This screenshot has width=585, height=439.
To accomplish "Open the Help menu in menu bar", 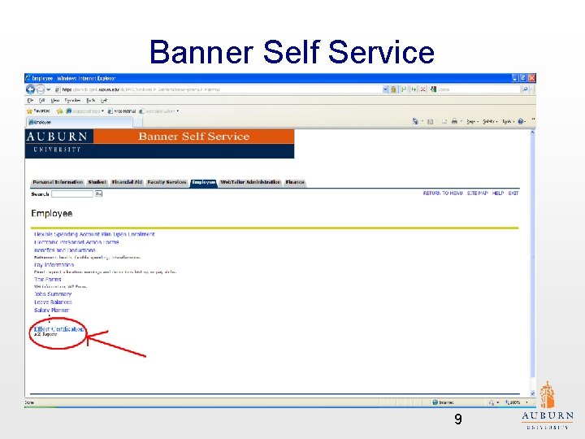I will (104, 101).
